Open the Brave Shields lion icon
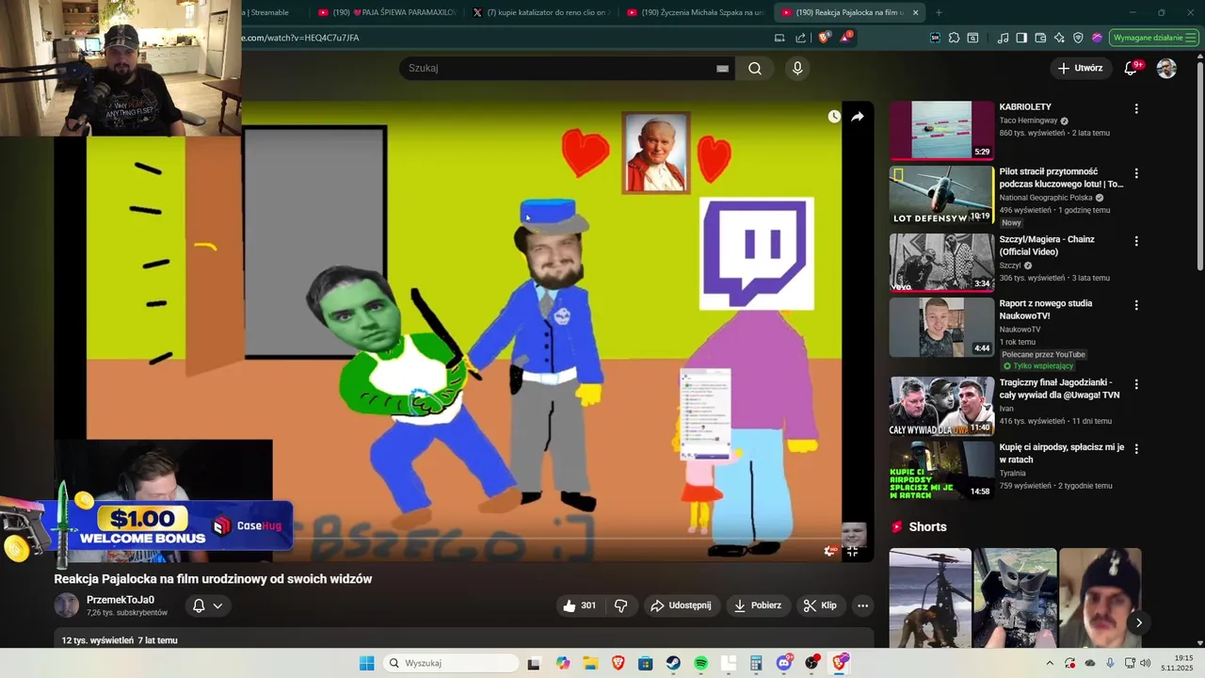This screenshot has height=678, width=1205. 824,38
